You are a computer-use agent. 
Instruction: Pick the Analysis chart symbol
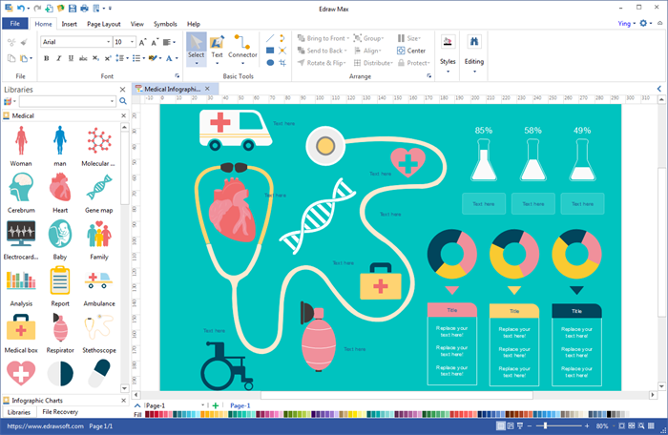coord(21,280)
